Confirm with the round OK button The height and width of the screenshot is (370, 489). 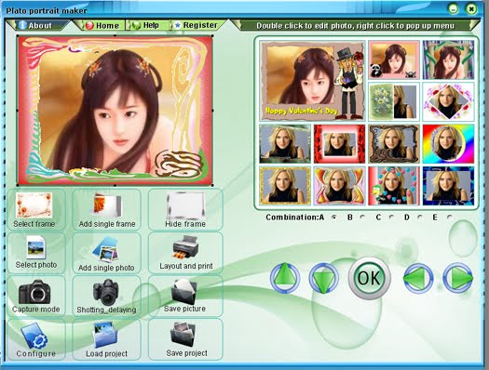point(369,278)
